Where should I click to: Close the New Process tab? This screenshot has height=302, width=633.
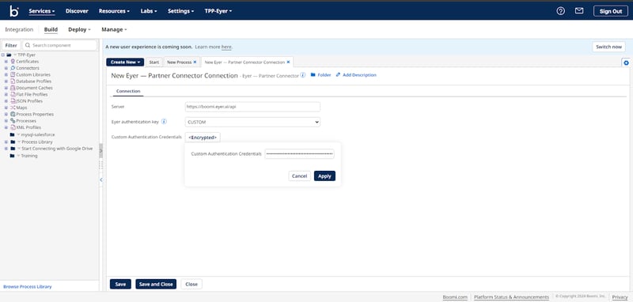coord(195,62)
